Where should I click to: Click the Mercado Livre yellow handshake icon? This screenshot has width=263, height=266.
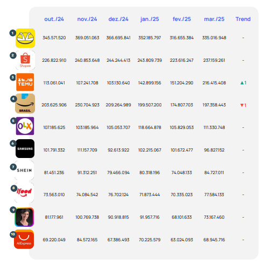pos(25,38)
